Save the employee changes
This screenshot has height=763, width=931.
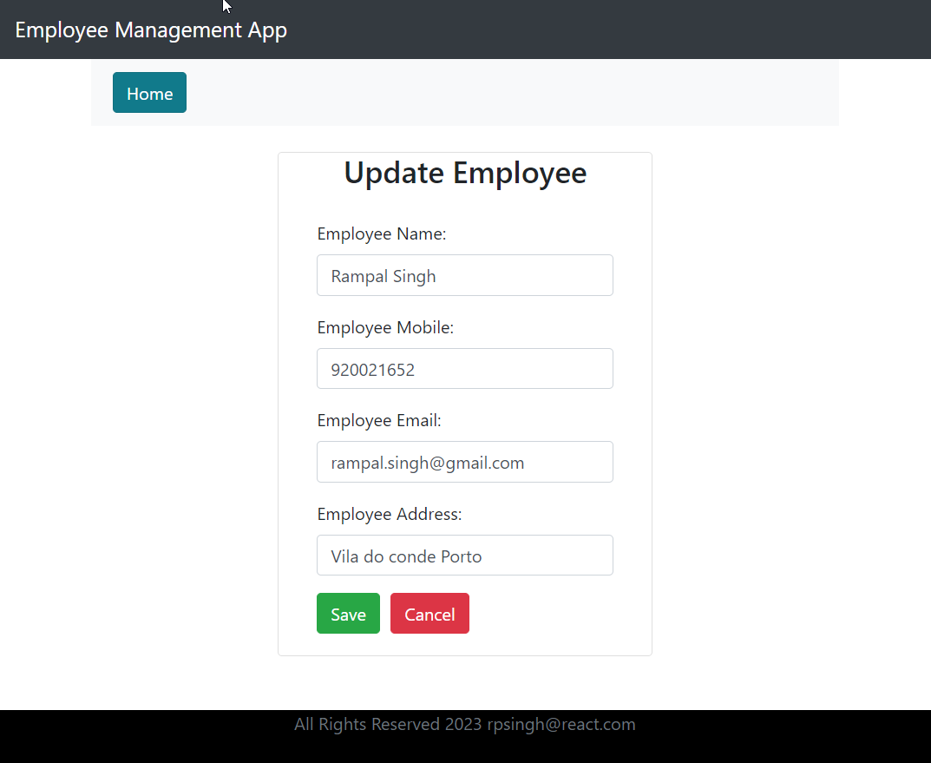coord(348,614)
